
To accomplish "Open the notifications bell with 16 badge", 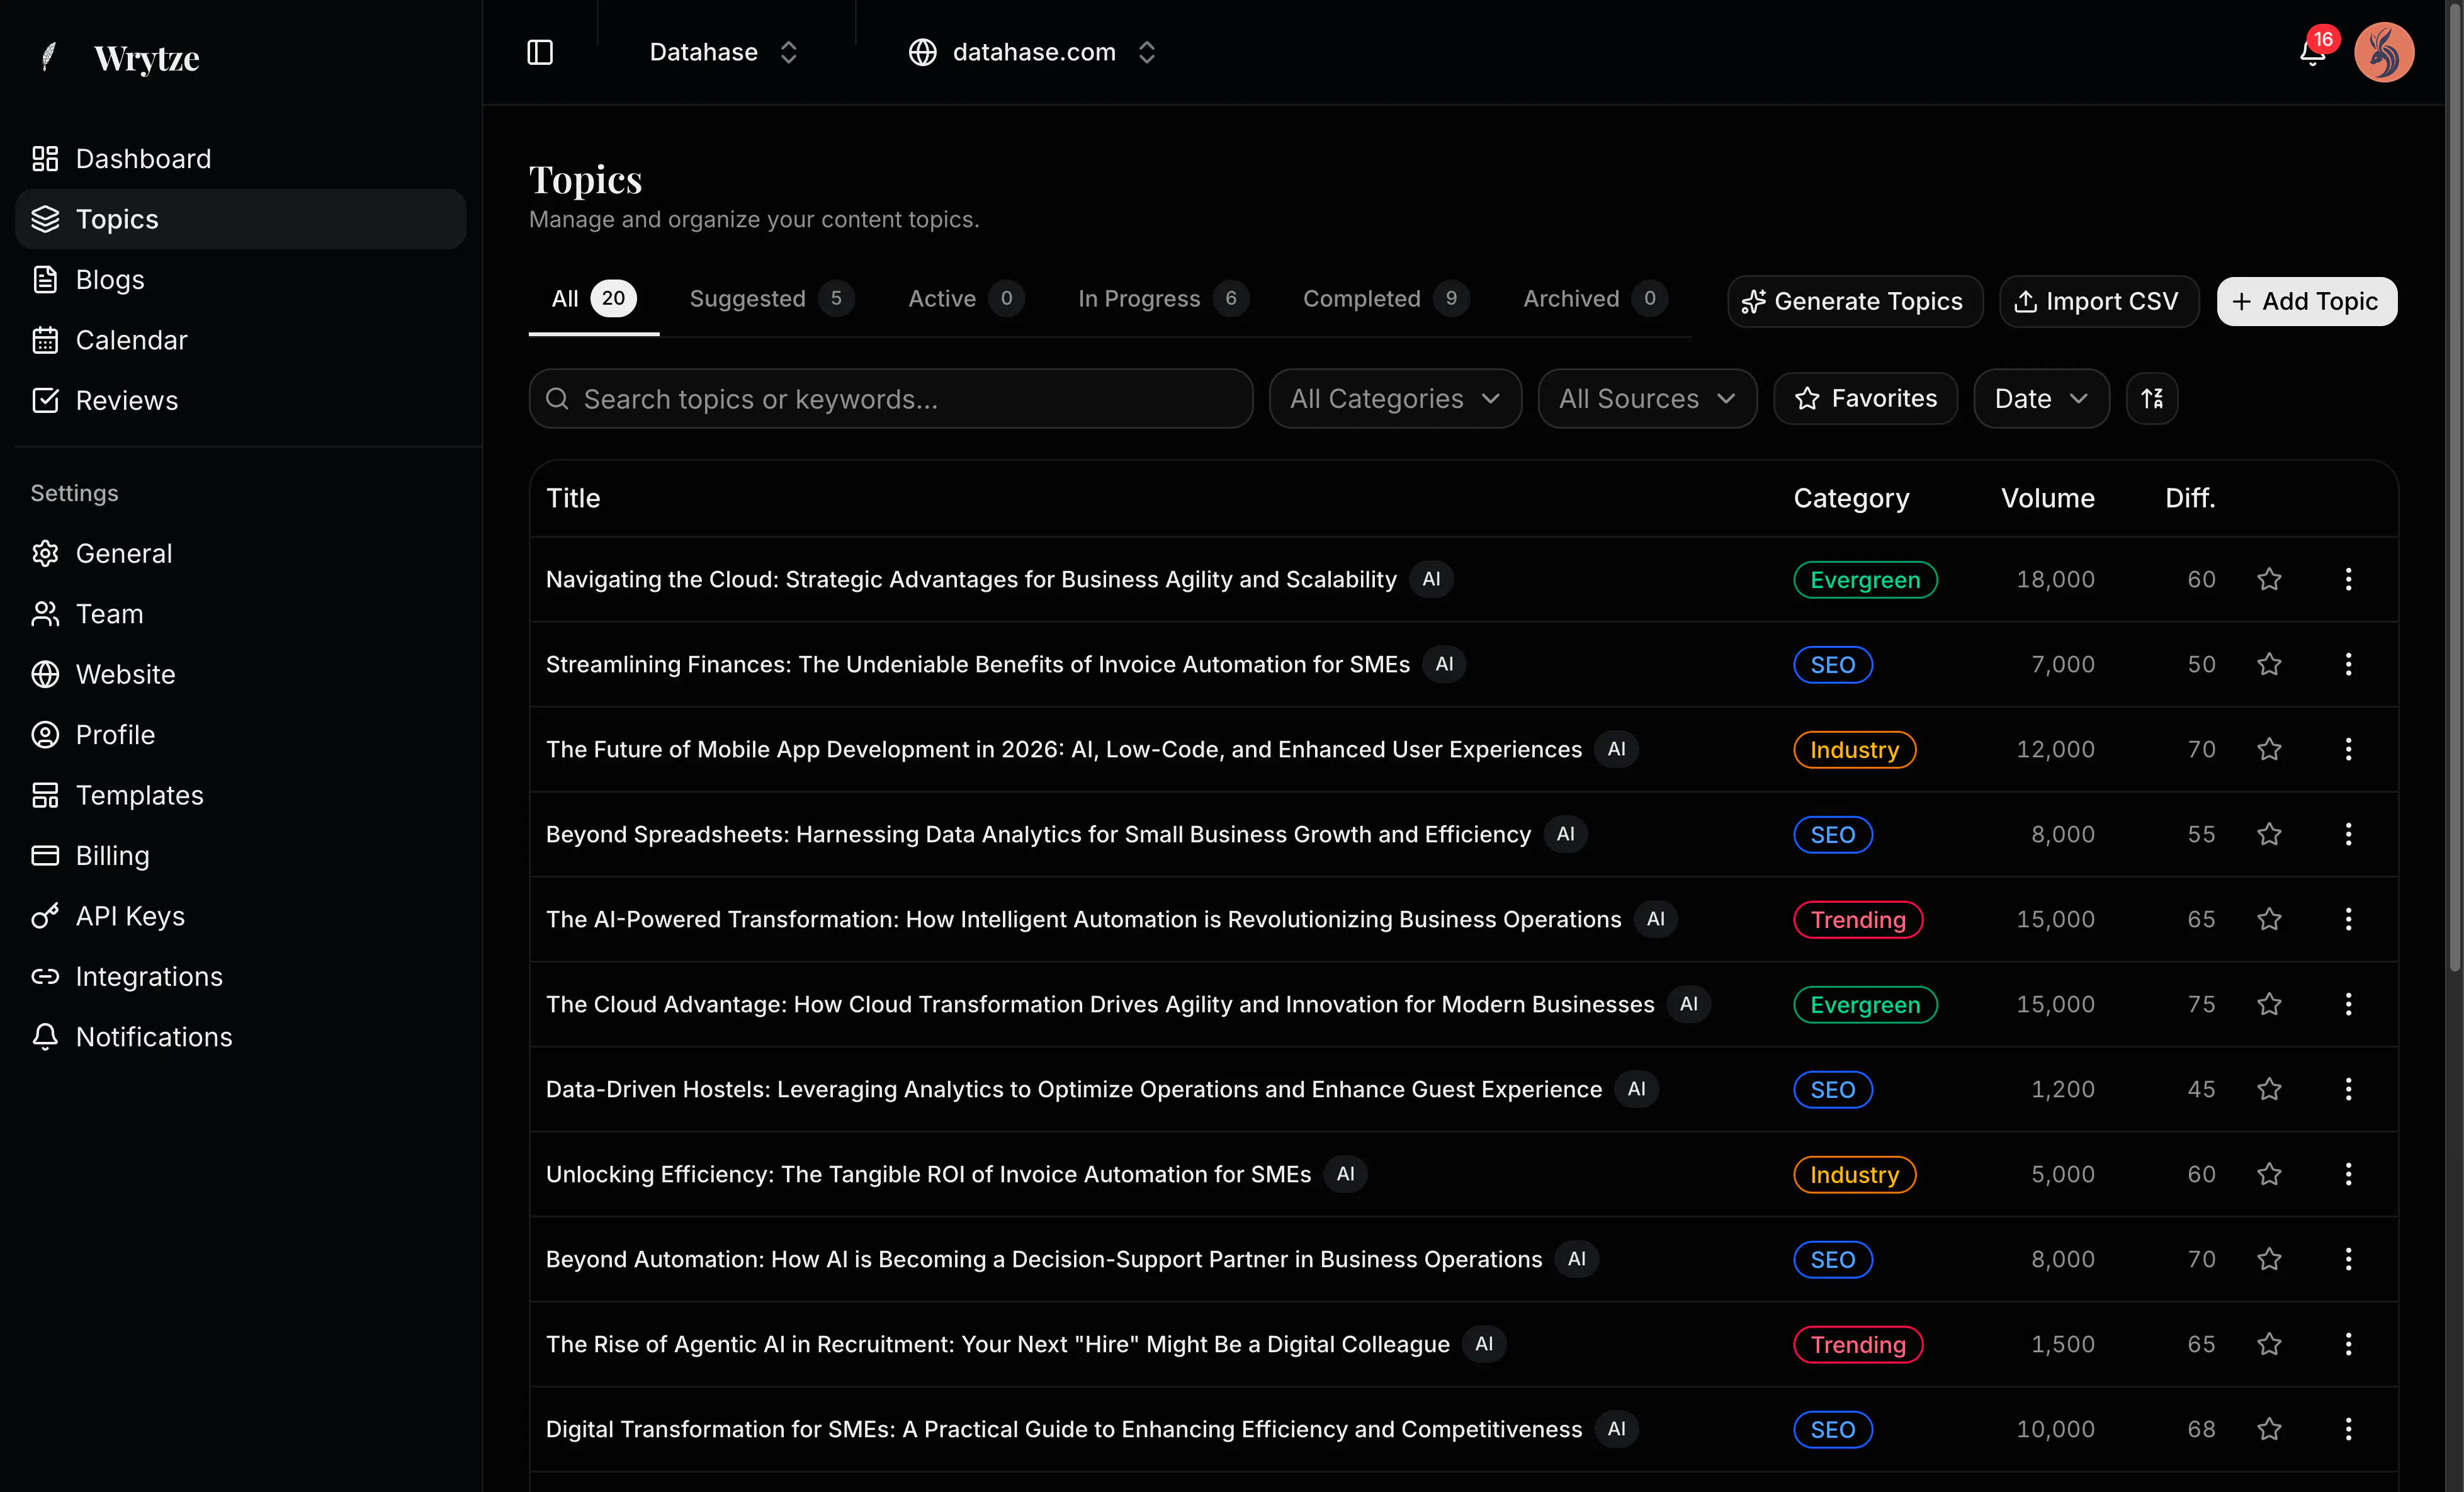I will 2312,52.
